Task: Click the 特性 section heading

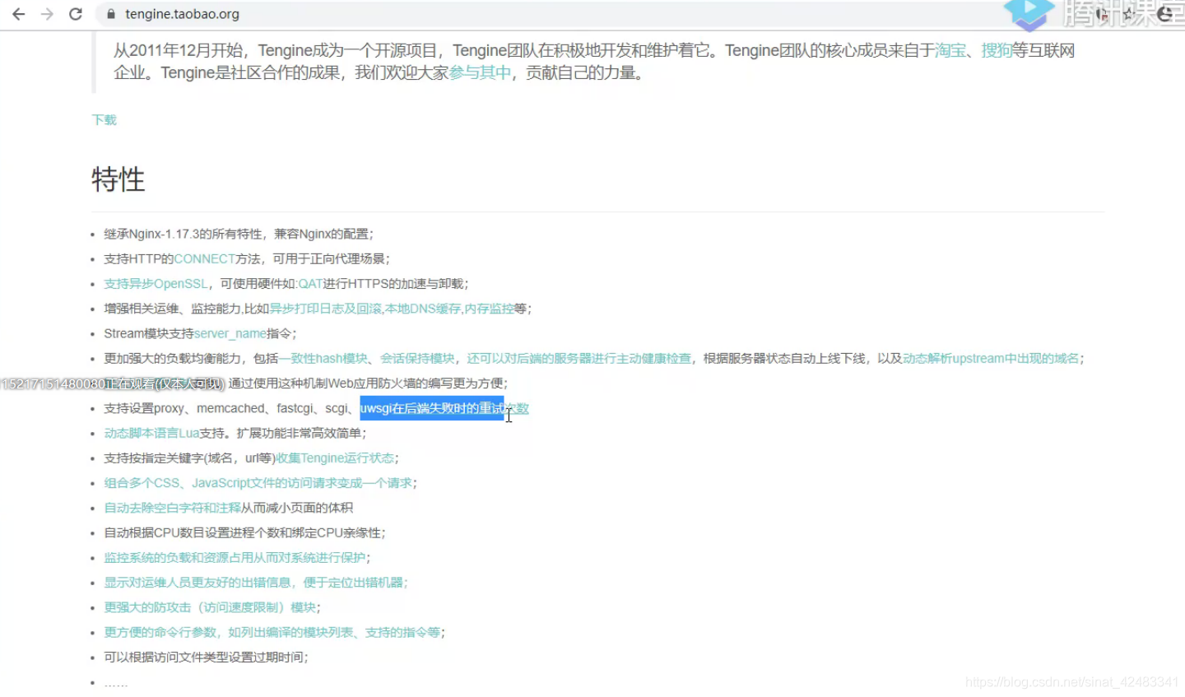Action: point(118,179)
